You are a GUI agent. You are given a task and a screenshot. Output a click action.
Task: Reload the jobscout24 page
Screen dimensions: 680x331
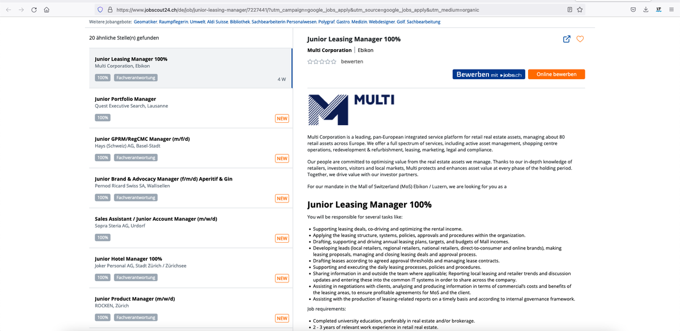(34, 10)
